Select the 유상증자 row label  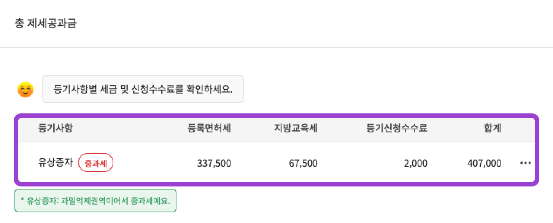point(56,163)
